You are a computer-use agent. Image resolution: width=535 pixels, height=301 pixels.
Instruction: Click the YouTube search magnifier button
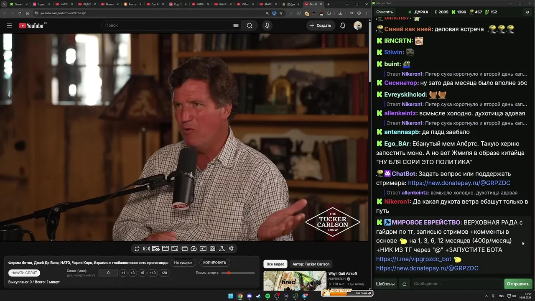coord(250,26)
